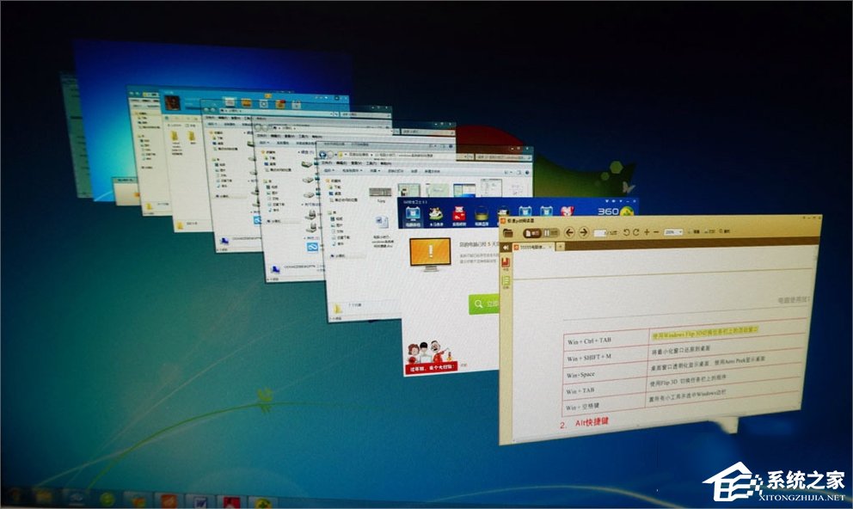Screen dimensions: 853x509
Task: Click the page number input field
Action: coord(600,232)
